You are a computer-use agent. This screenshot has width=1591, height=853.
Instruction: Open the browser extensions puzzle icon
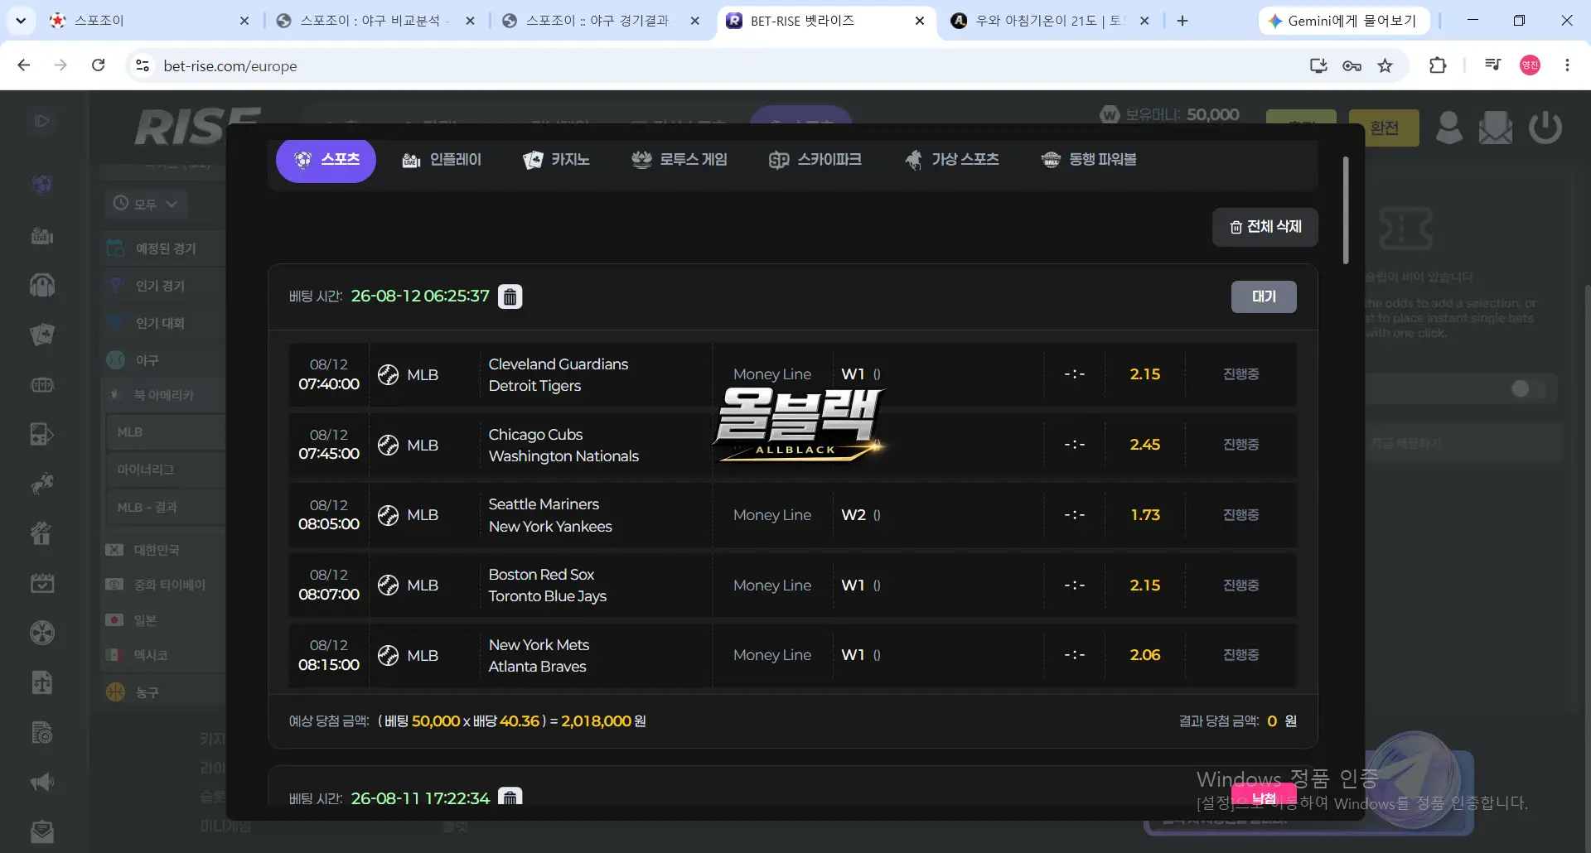(1438, 65)
